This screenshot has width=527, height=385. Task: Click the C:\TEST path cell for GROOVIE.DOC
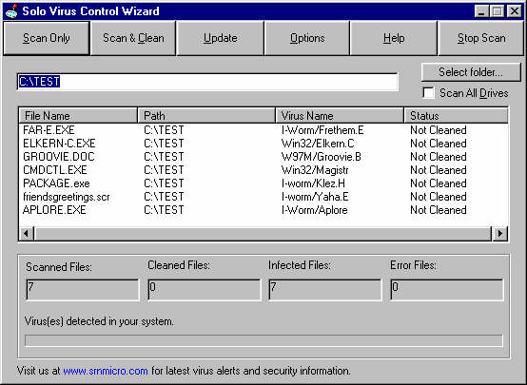tap(164, 157)
